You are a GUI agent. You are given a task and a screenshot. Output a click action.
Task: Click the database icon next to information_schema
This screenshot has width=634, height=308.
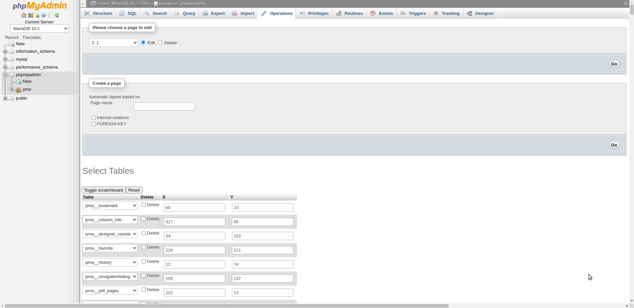12,52
